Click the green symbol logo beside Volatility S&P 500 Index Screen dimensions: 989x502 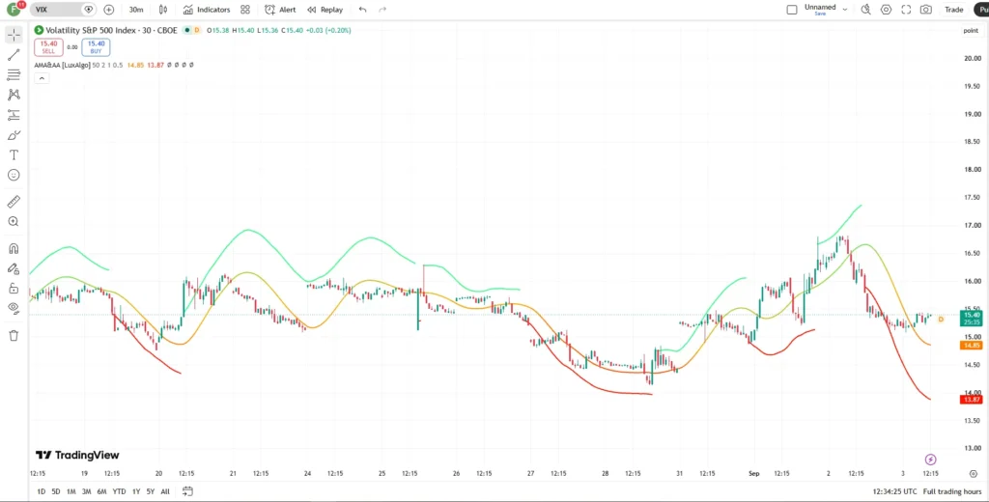pyautogui.click(x=39, y=30)
